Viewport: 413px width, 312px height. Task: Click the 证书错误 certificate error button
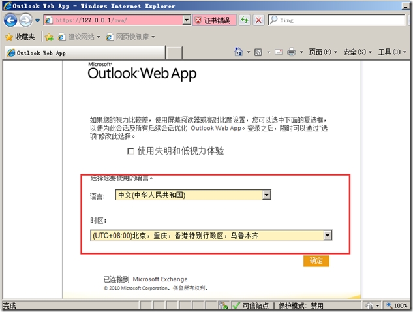coord(214,20)
